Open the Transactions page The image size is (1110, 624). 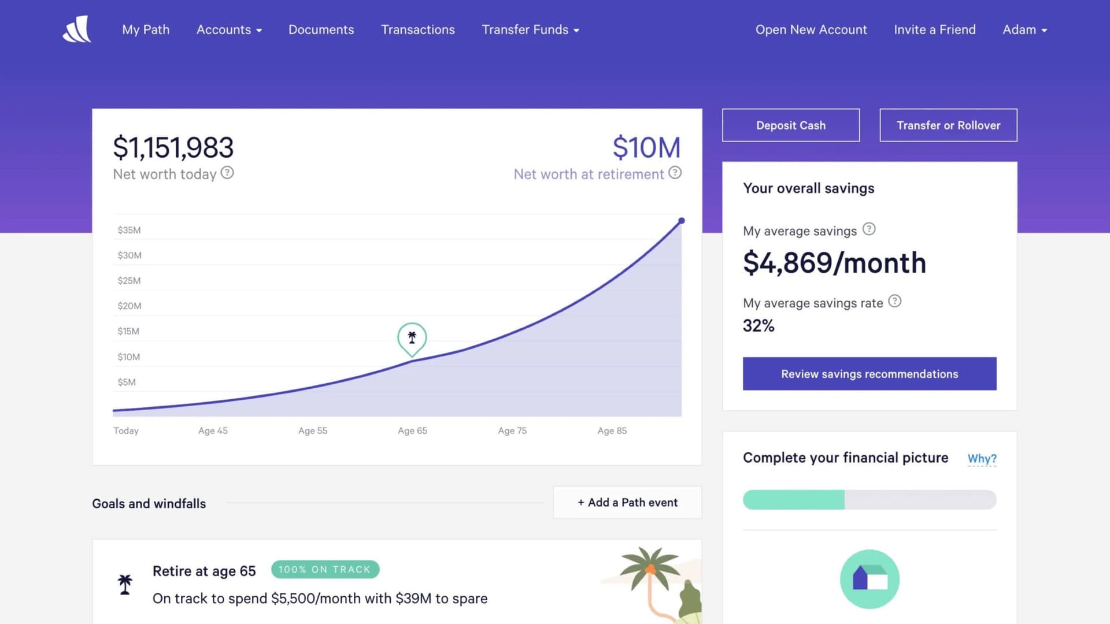click(417, 29)
